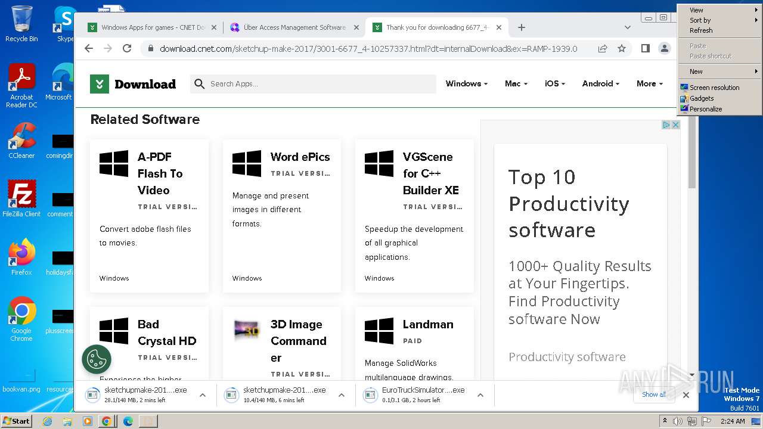This screenshot has height=429, width=763.
Task: Open the New context submenu
Action: tap(719, 71)
